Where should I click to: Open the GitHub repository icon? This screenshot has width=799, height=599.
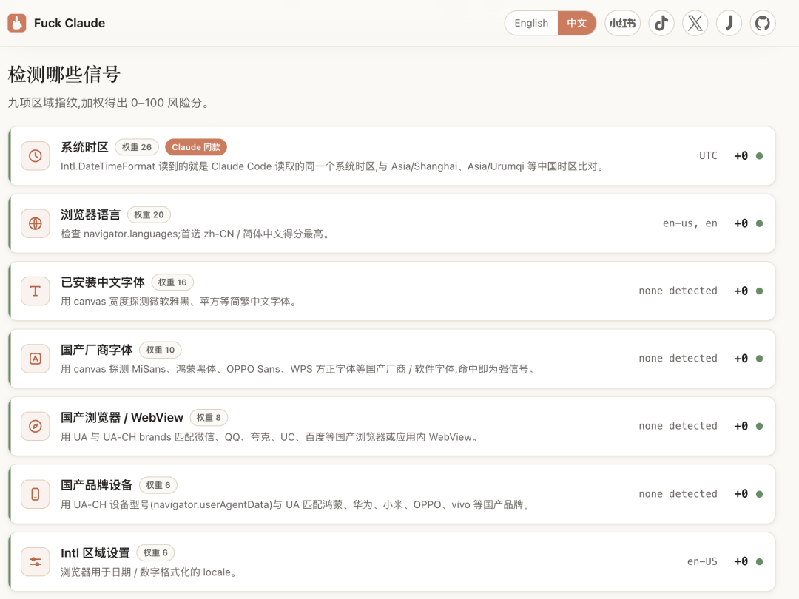coord(763,23)
